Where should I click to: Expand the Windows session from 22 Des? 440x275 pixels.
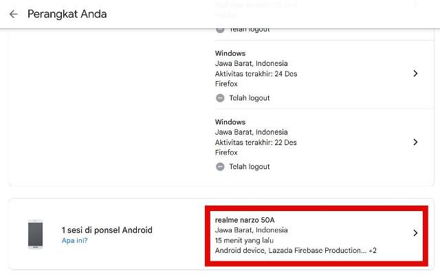[x=322, y=144]
